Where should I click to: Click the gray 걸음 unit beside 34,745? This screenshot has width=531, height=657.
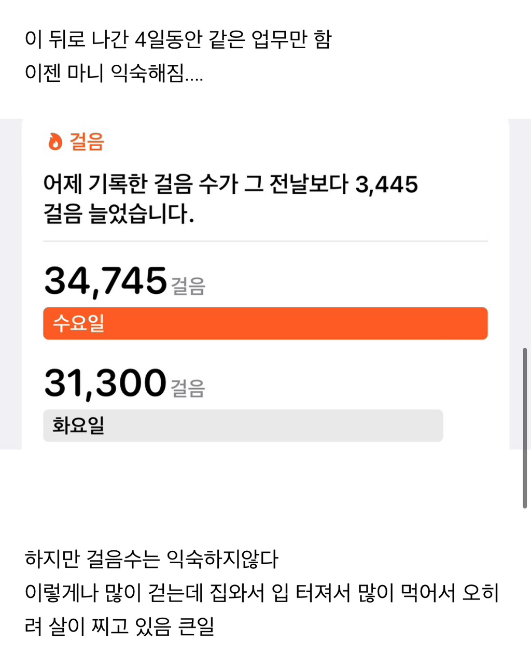tap(188, 286)
